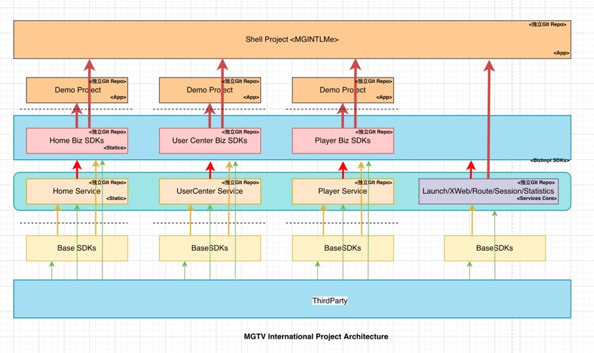Select the Shell Project <MGINTLMe> box
The width and height of the screenshot is (594, 353).
(x=291, y=39)
